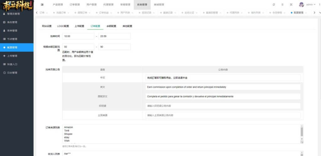Click the empty 土耳其语 announcement input

click(223, 115)
